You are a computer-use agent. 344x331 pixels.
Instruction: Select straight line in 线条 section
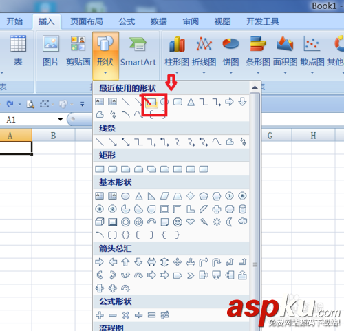[x=100, y=142]
